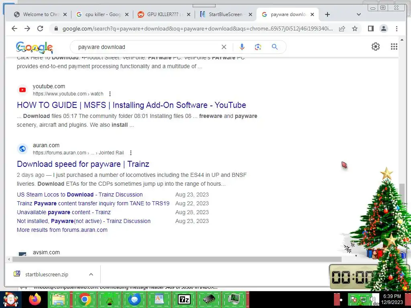Open the volume tray icon
411x308 pixels.
pyautogui.click(x=372, y=299)
